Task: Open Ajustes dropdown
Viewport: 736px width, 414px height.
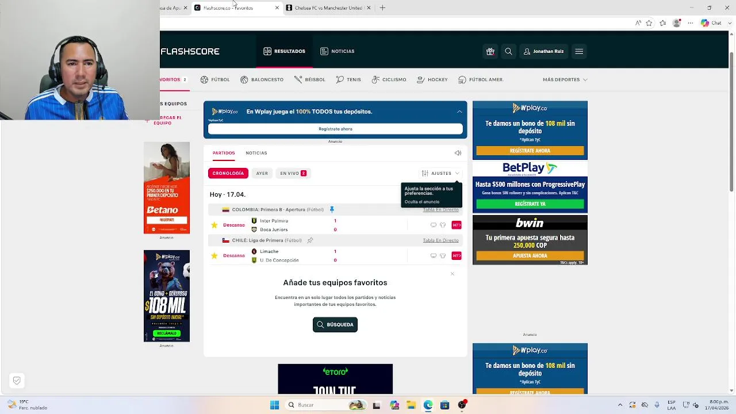Action: (440, 173)
